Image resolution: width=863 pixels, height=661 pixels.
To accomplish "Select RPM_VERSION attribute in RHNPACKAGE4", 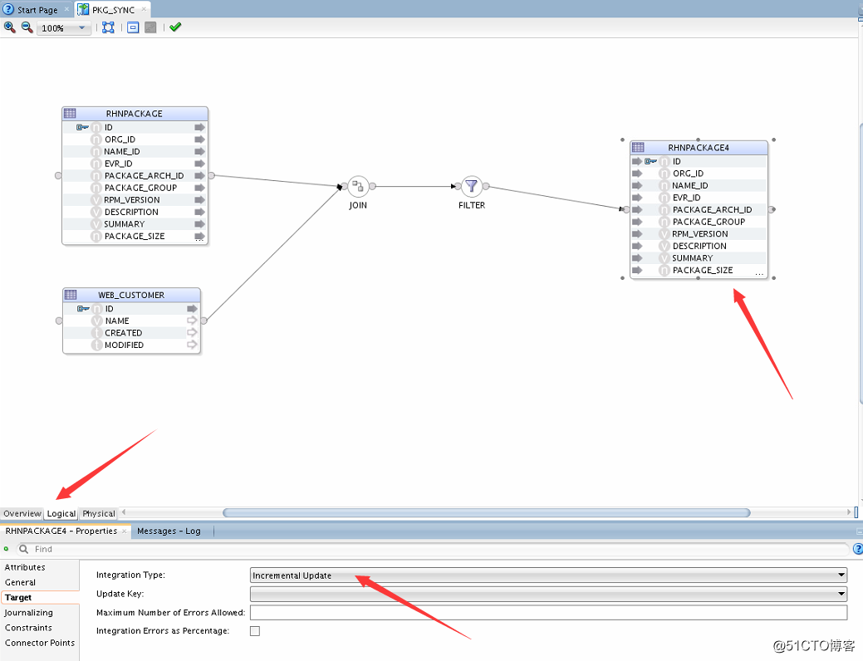I will 699,234.
